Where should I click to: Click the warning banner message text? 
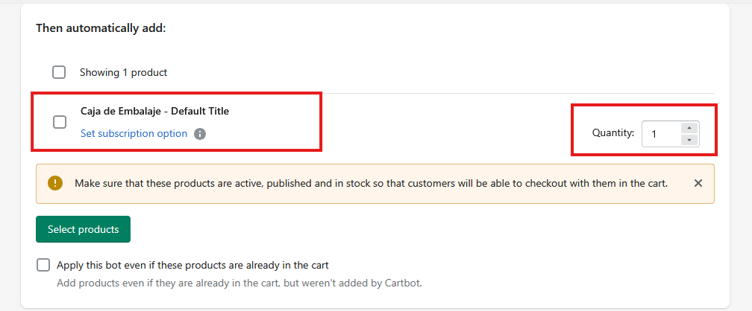[x=298, y=183]
